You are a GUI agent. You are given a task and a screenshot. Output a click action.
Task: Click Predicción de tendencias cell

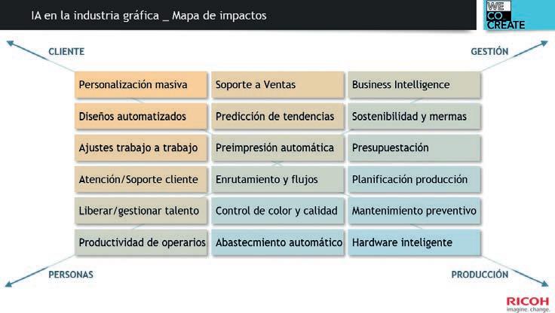click(277, 117)
